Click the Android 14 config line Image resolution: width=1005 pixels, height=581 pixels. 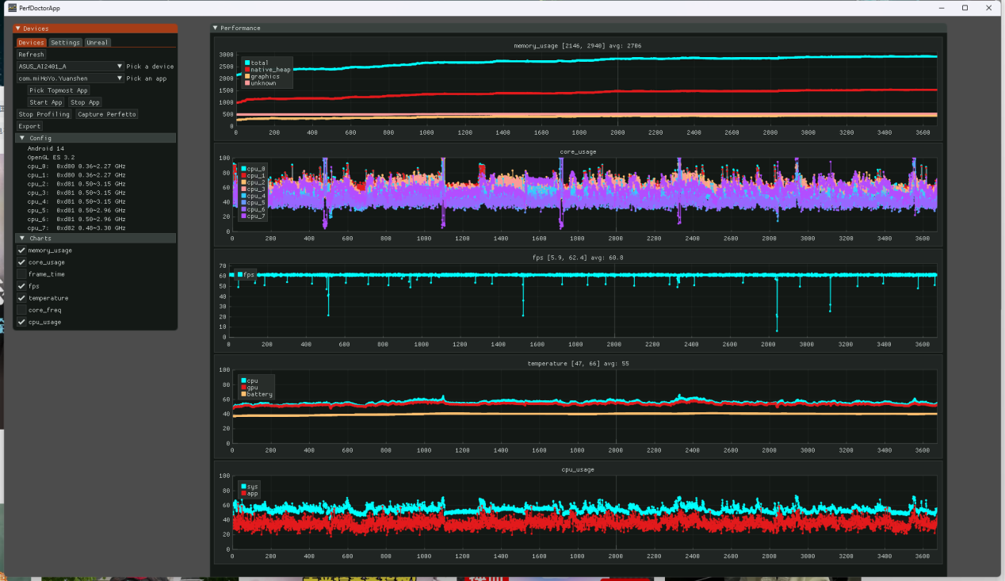(x=46, y=149)
